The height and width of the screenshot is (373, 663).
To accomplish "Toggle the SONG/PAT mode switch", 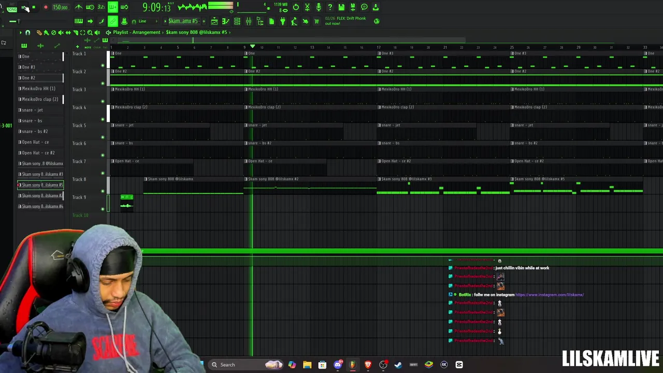I will tap(11, 8).
